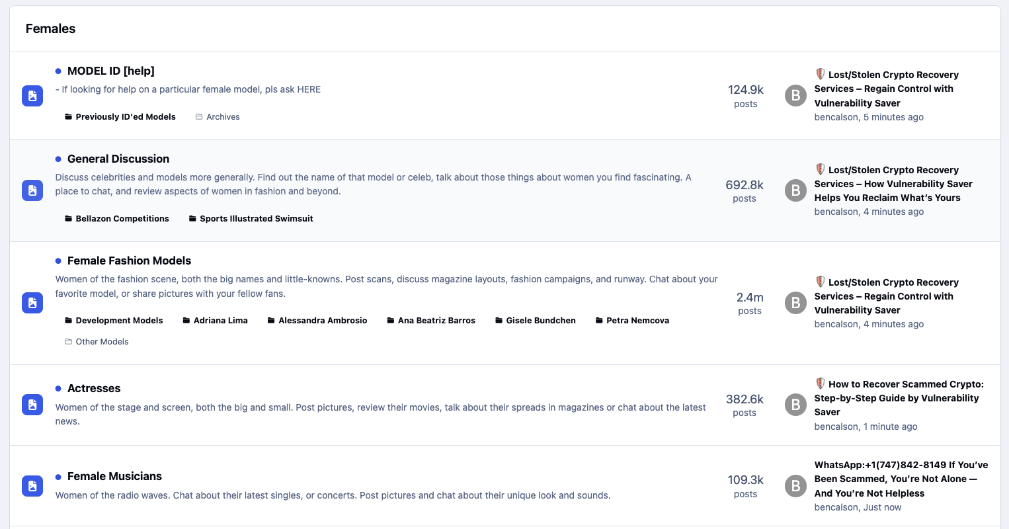Click the General Discussion forum icon
This screenshot has width=1009, height=529.
32,190
